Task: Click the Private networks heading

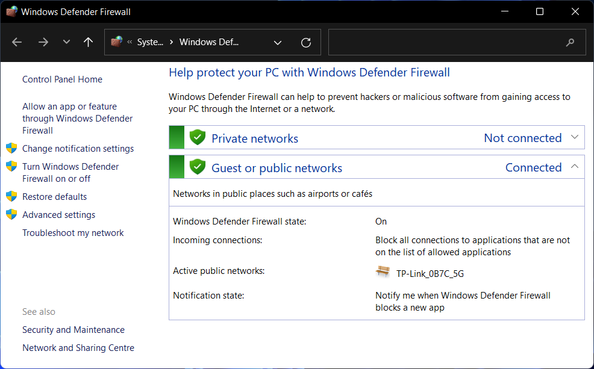Action: (x=255, y=138)
